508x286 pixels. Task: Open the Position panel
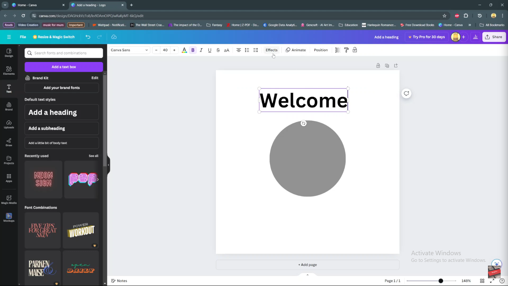pyautogui.click(x=321, y=50)
